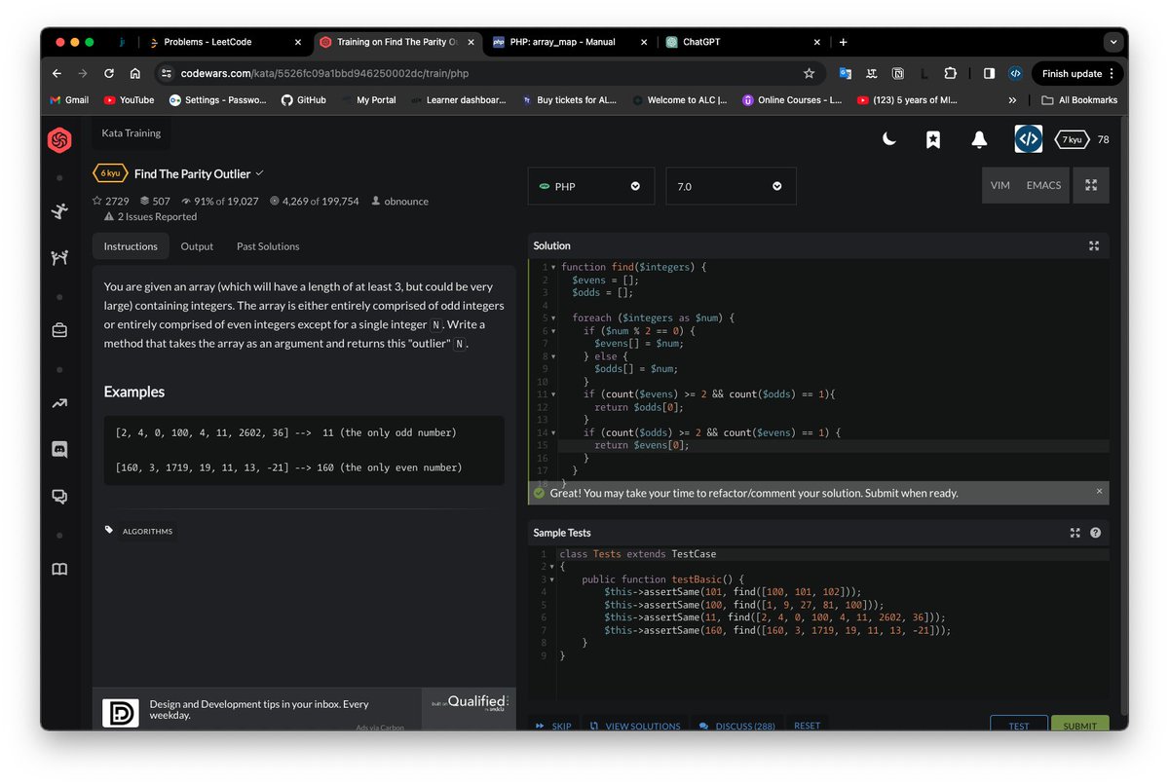Click the SKIP button
Image resolution: width=1169 pixels, height=784 pixels.
[554, 726]
